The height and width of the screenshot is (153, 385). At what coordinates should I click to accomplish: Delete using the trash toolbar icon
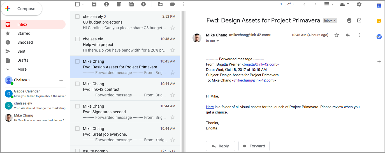coord(119,4)
